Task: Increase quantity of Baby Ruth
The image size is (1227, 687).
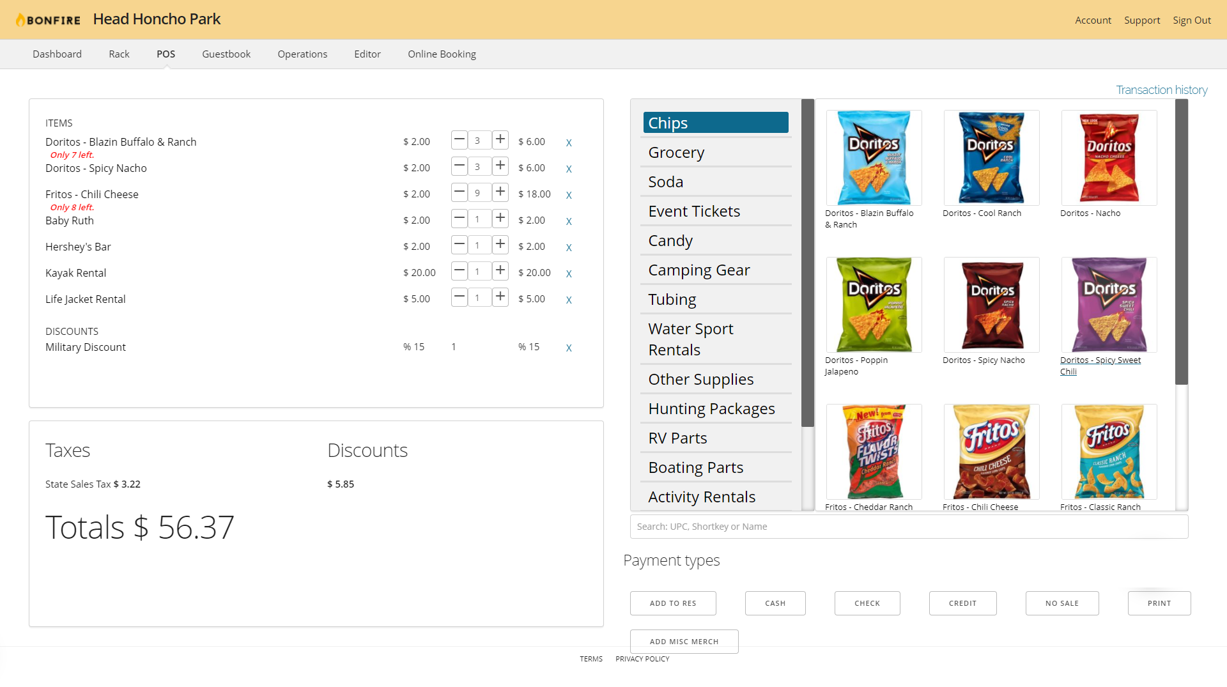Action: pos(500,218)
